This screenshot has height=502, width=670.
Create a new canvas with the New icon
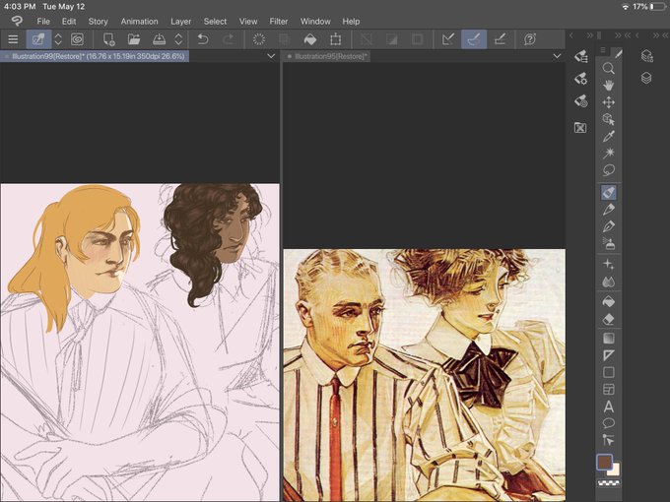point(109,39)
